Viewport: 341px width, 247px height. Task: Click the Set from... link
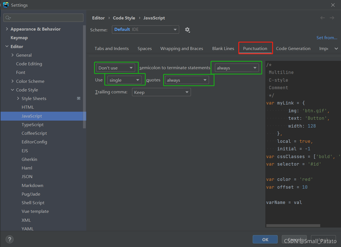click(x=327, y=38)
